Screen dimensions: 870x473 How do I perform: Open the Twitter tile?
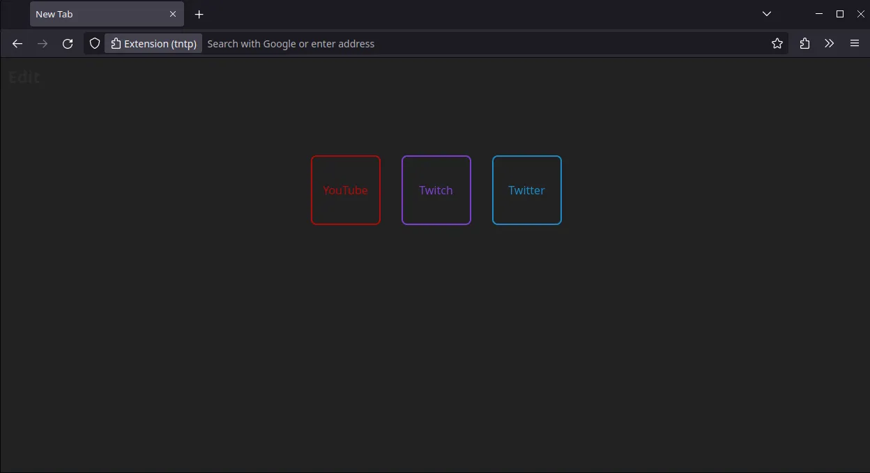coord(527,190)
